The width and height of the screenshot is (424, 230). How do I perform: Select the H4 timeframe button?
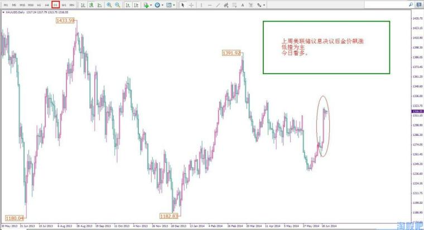click(x=47, y=5)
